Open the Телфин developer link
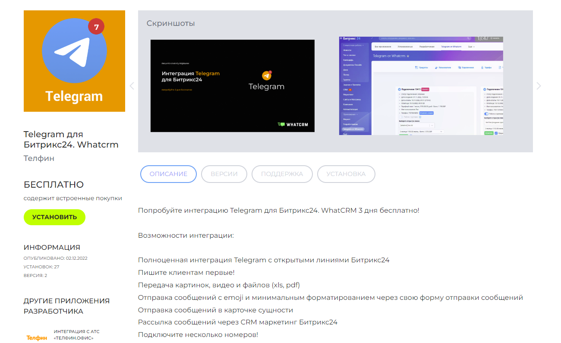The width and height of the screenshot is (561, 343). (x=39, y=158)
